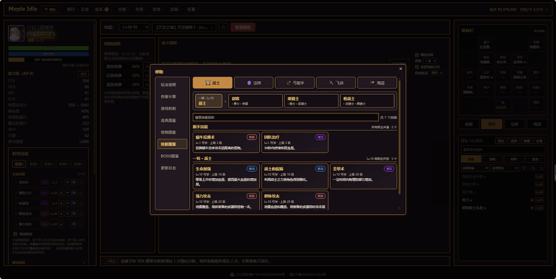Open the 蜗牛投掷术 skill card

[226, 143]
